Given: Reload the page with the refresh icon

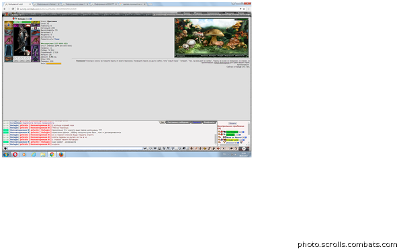Looking at the screenshot, I should [x=13, y=9].
